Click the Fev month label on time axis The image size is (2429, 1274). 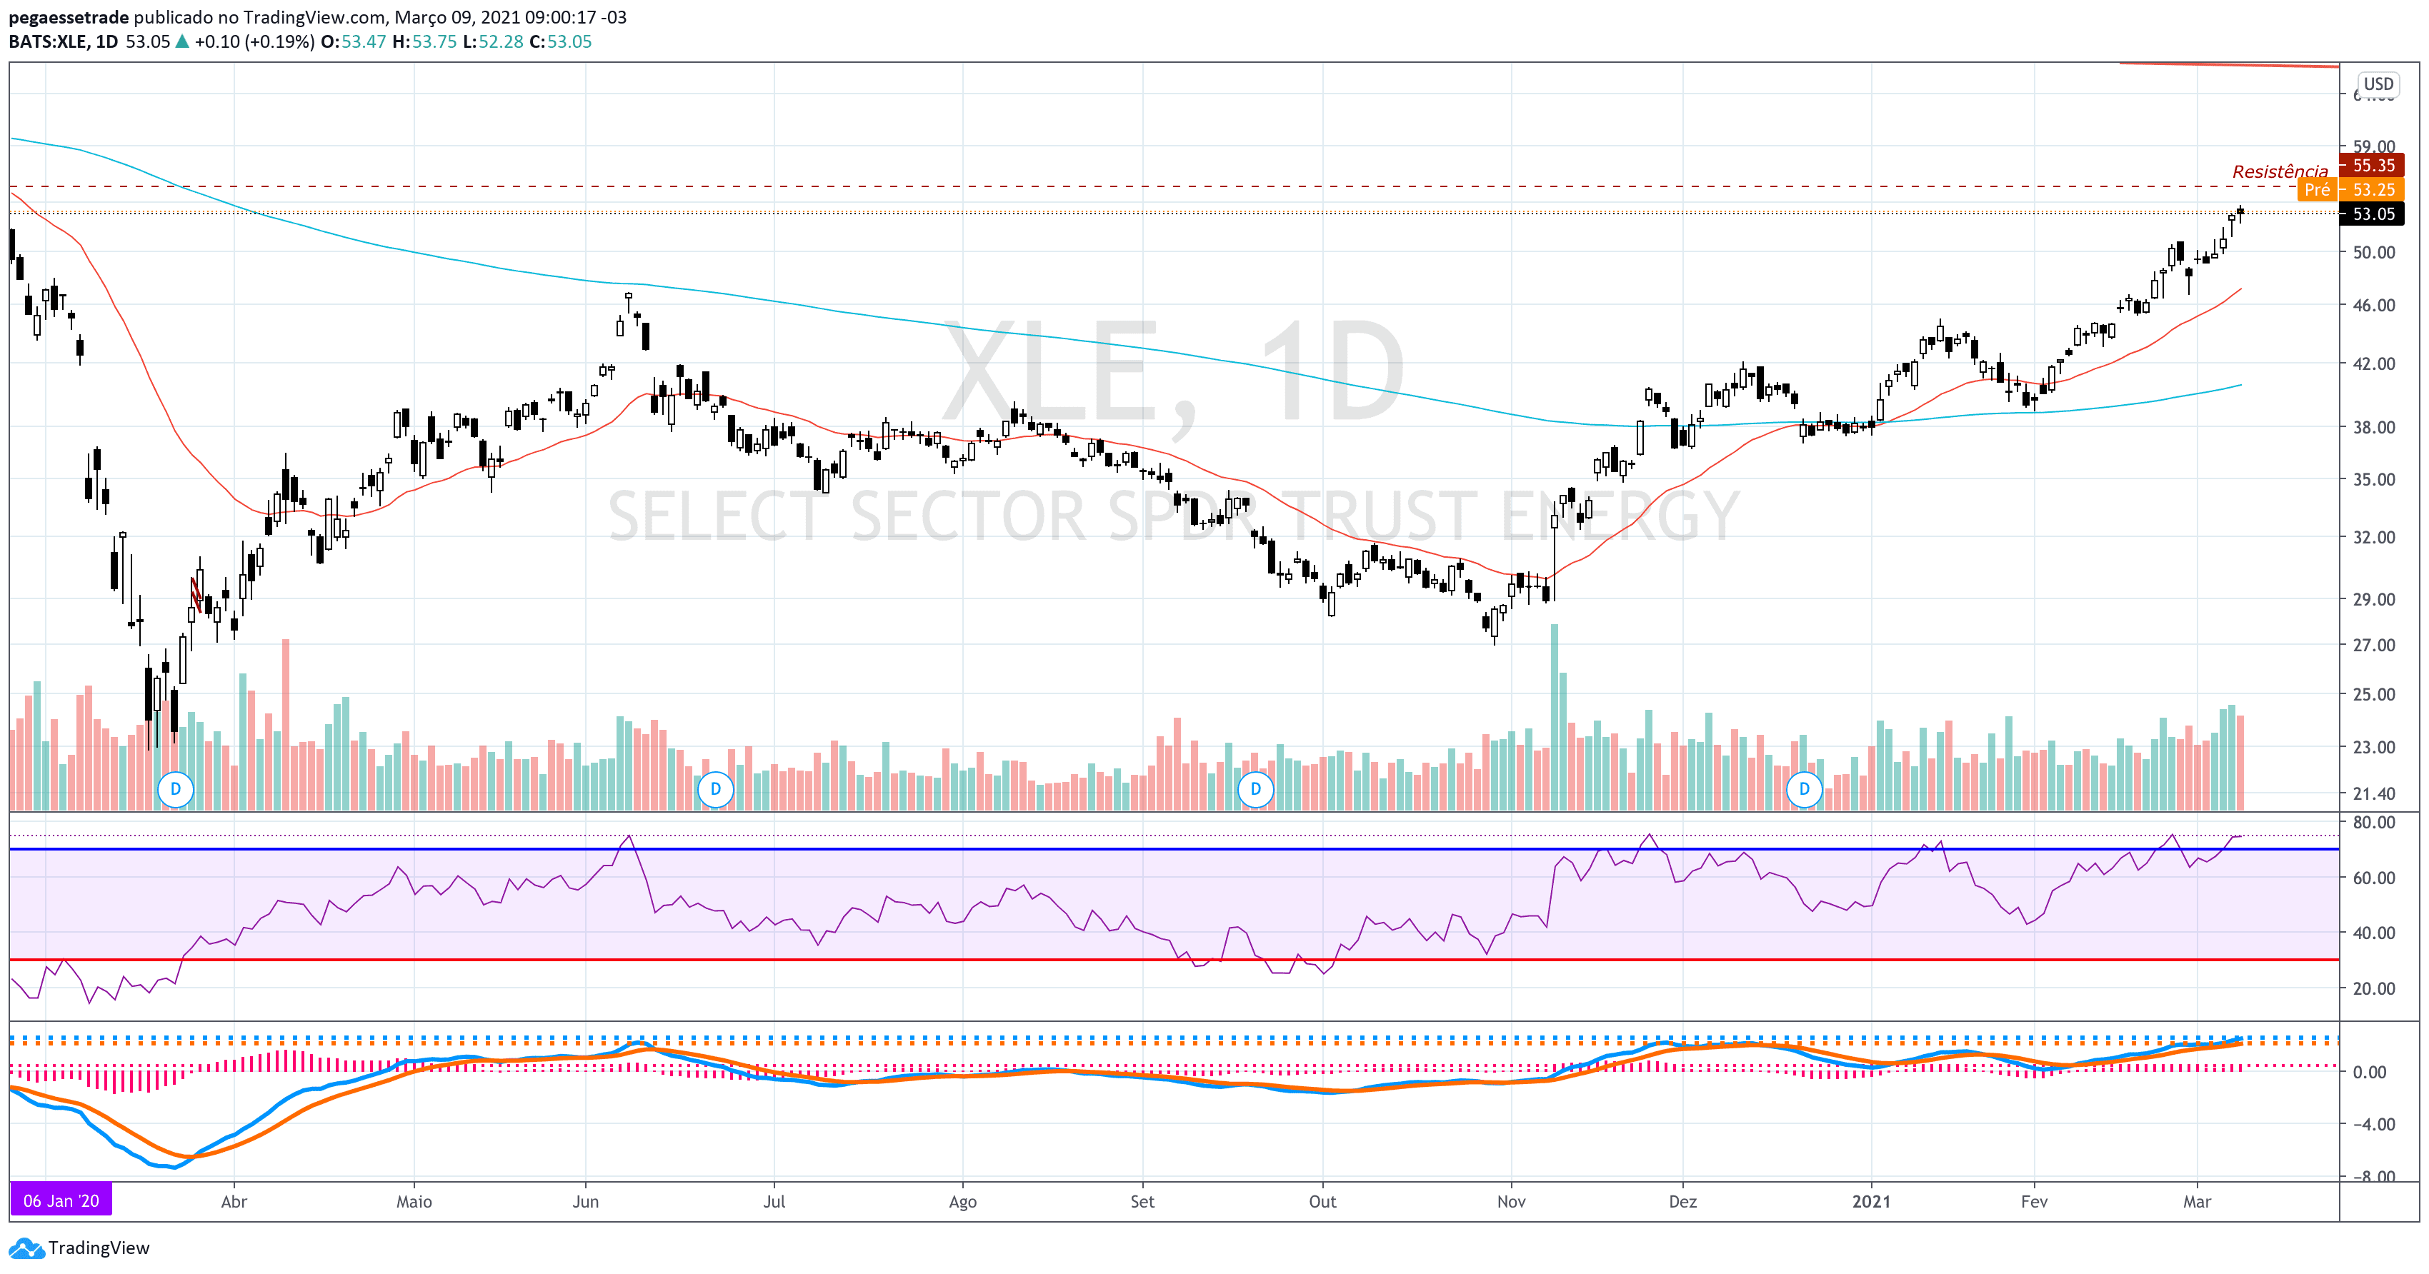click(x=2034, y=1201)
